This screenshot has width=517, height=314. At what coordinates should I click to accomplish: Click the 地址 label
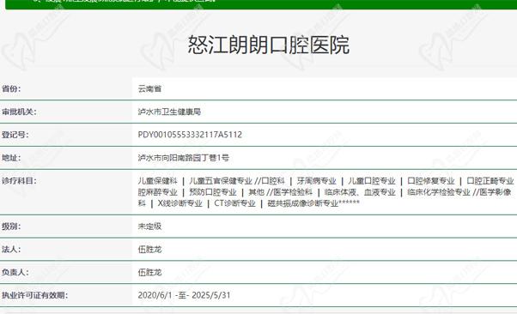[11, 158]
